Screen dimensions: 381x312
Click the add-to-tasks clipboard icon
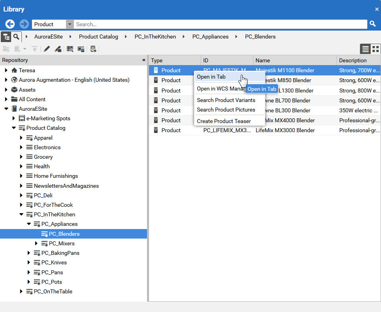coord(93,49)
